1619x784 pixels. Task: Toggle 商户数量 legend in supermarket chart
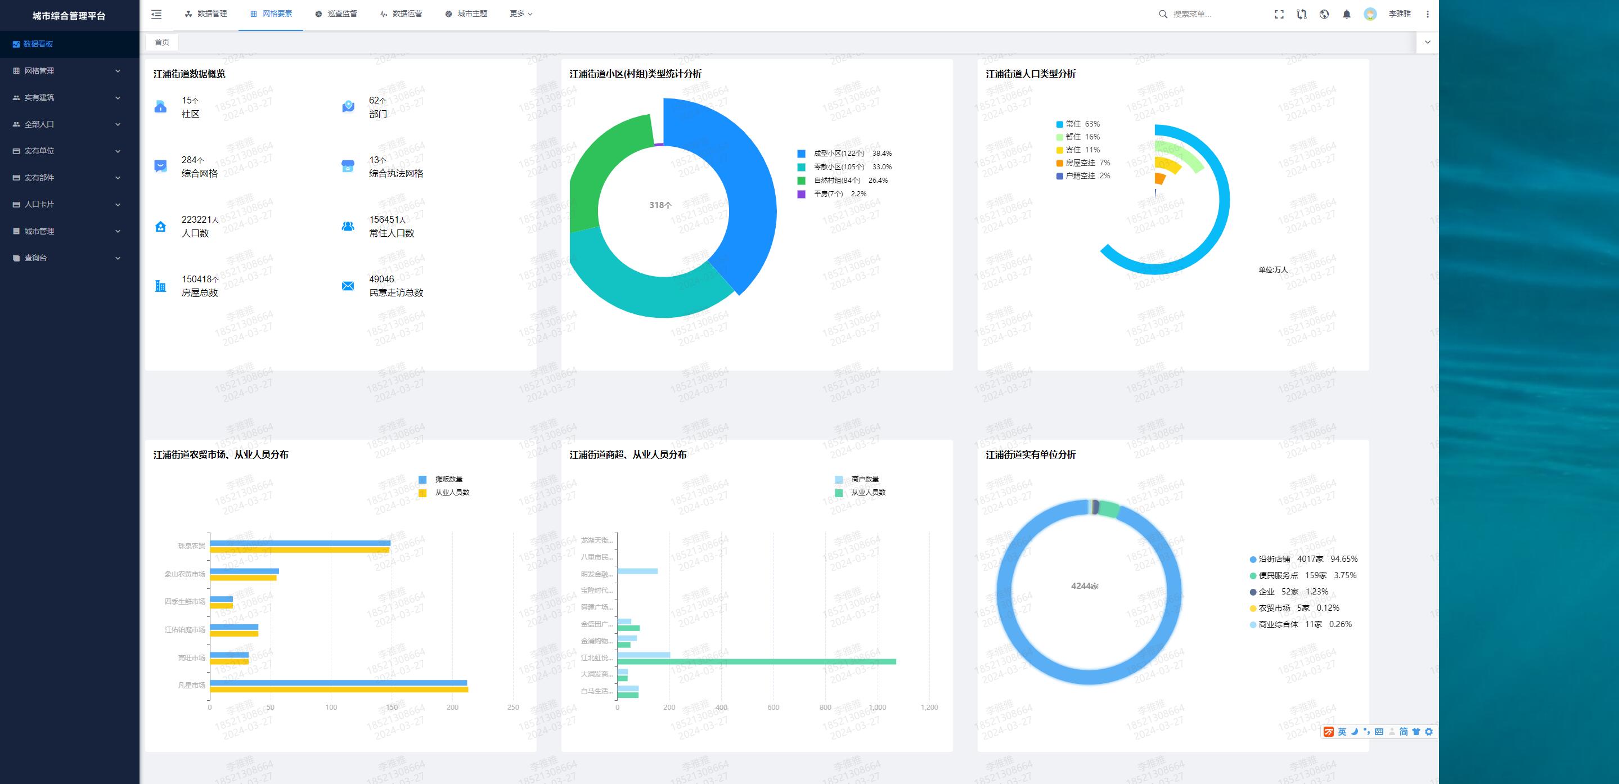point(857,479)
